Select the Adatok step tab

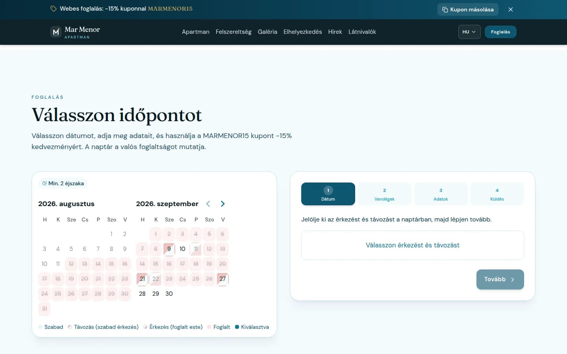click(441, 194)
